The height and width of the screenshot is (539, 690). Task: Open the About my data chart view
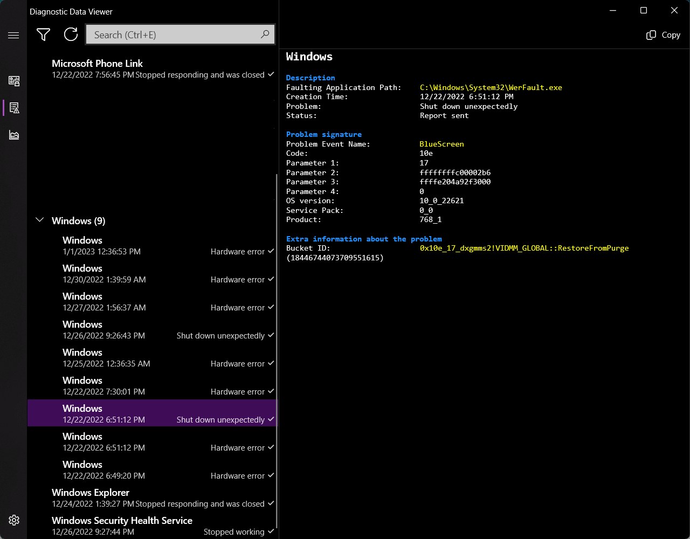14,135
